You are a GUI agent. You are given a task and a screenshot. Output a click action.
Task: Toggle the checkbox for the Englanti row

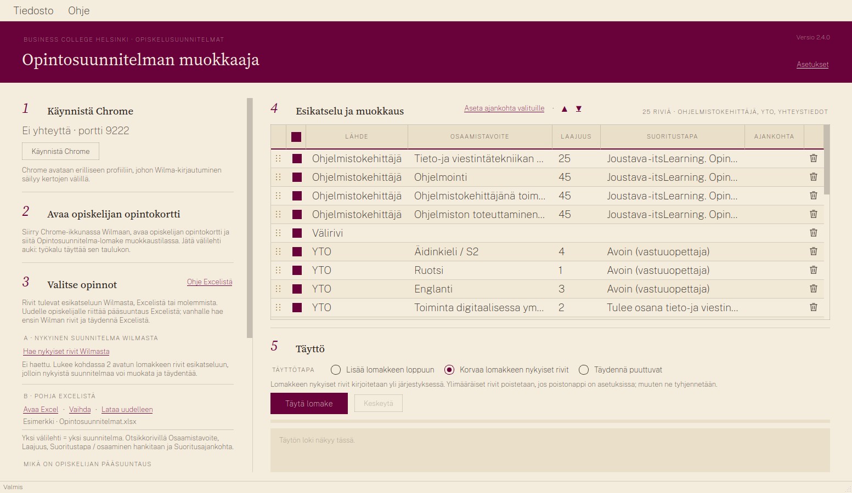click(297, 289)
